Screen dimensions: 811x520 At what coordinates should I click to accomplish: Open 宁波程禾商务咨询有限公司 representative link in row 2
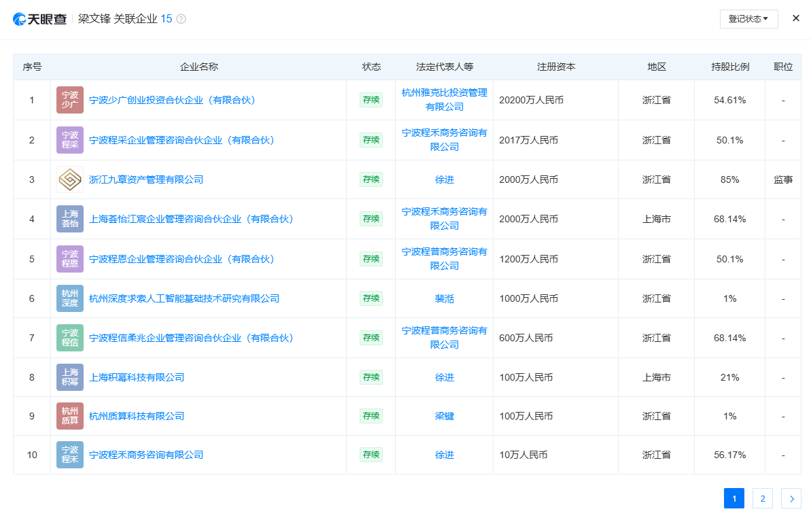pos(445,140)
